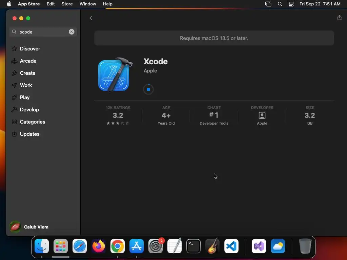The image size is (347, 260).
Task: Click the Age 4+ Years Old info
Action: coord(166,116)
